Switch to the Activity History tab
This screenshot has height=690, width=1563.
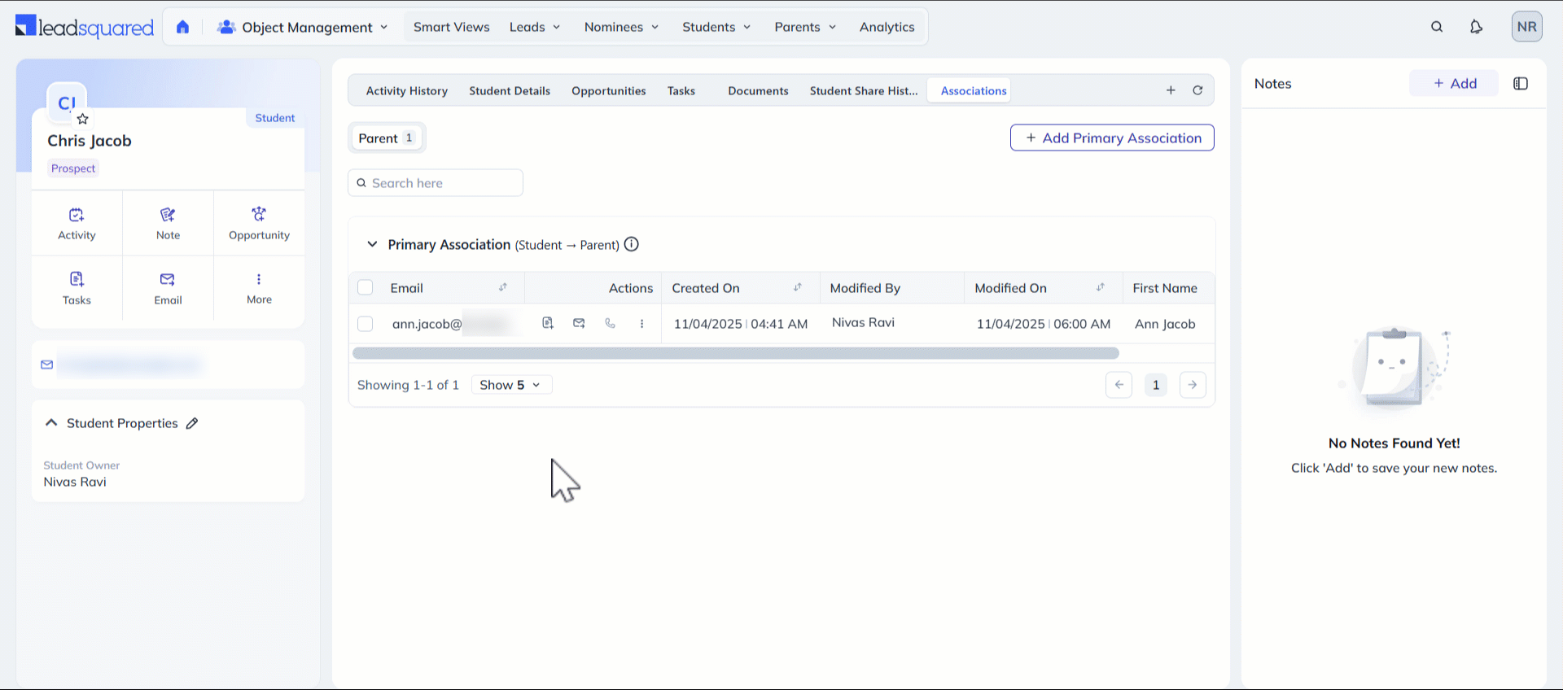click(406, 91)
